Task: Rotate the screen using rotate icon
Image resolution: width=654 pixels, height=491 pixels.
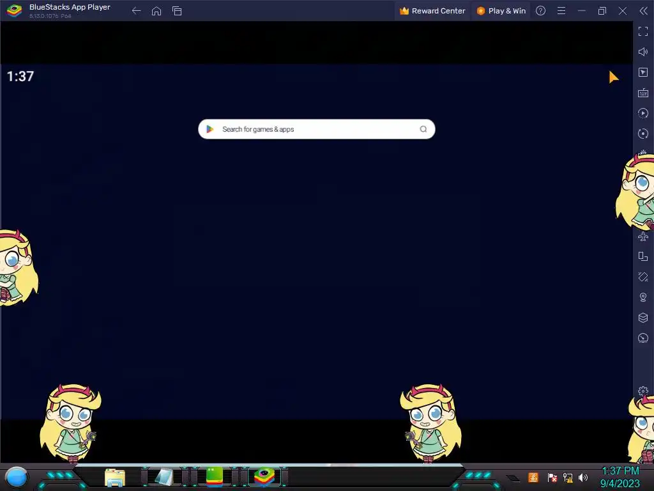Action: tap(643, 277)
